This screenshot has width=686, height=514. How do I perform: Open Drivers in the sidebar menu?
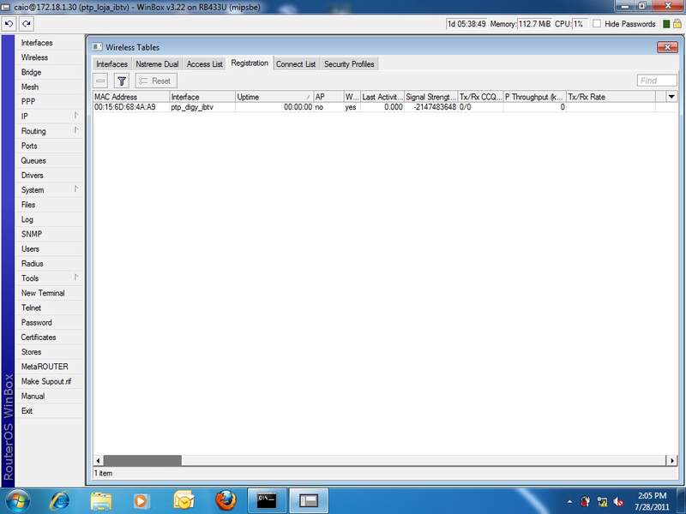[33, 176]
